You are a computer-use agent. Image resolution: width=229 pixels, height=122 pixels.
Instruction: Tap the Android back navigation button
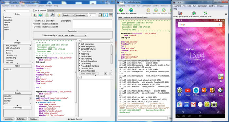coord(183,112)
